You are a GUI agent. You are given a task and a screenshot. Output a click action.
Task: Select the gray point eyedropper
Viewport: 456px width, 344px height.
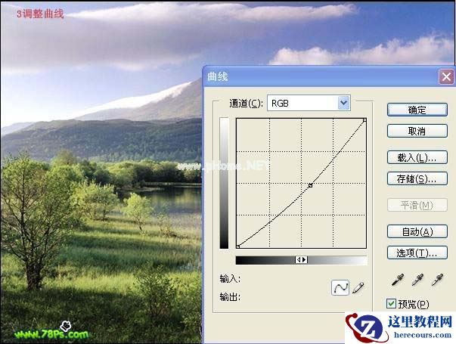pos(417,280)
